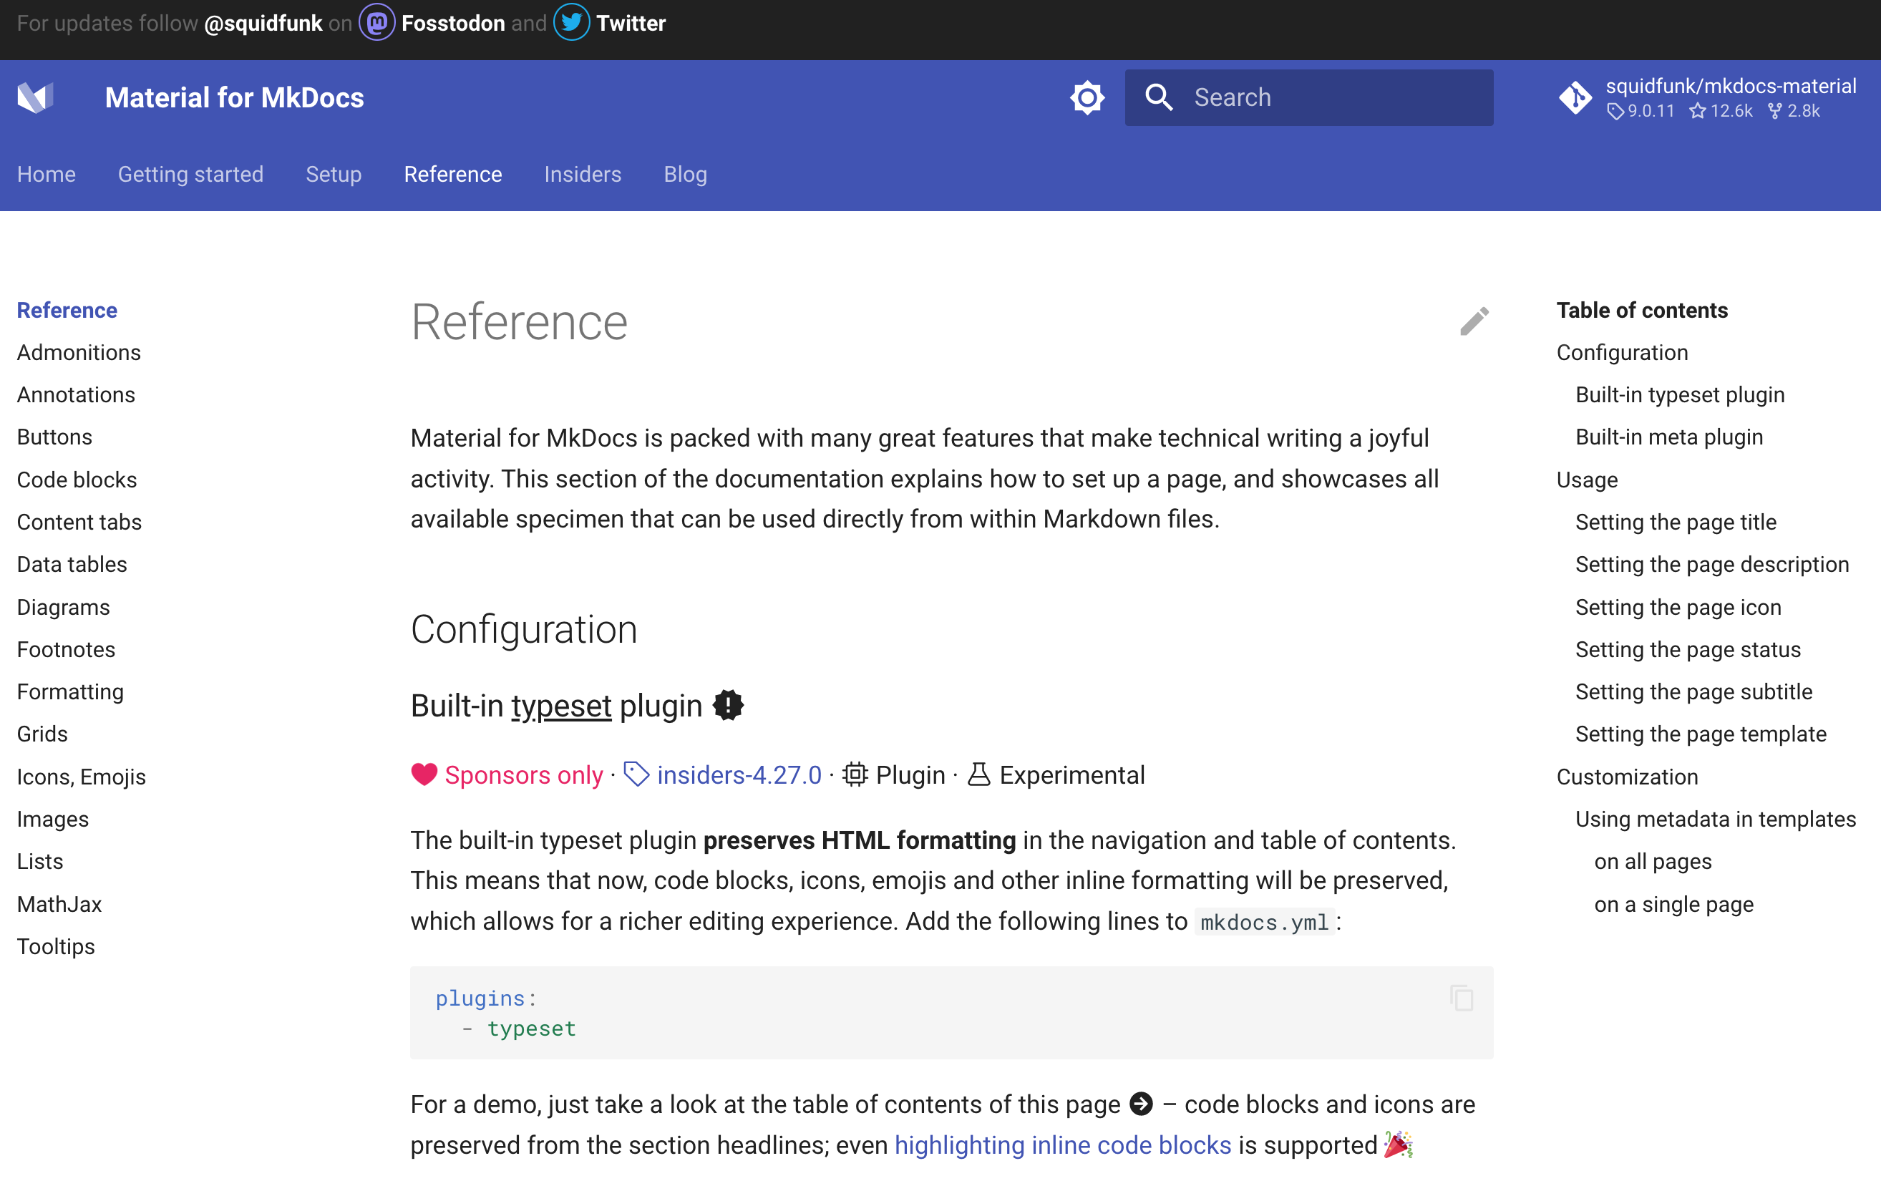Image resolution: width=1881 pixels, height=1181 pixels.
Task: Scroll to MathJax sidebar entry
Action: coord(60,903)
